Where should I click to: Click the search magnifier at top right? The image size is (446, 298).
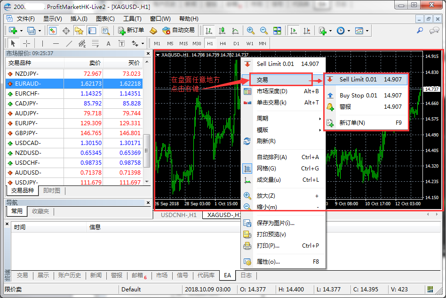[x=420, y=31]
